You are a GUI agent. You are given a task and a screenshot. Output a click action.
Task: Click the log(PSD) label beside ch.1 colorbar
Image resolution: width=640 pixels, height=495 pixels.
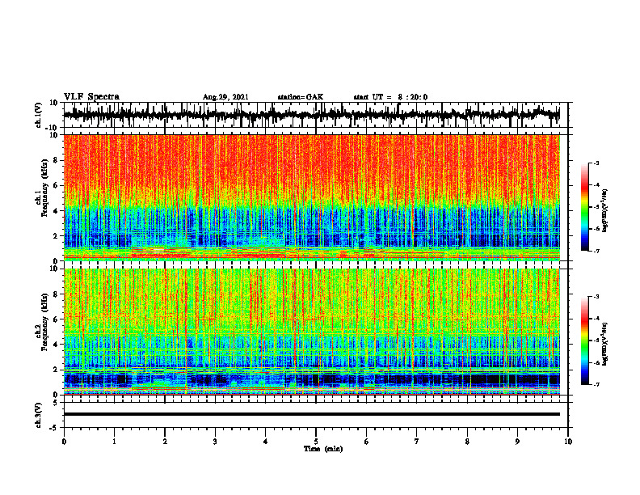pyautogui.click(x=605, y=210)
